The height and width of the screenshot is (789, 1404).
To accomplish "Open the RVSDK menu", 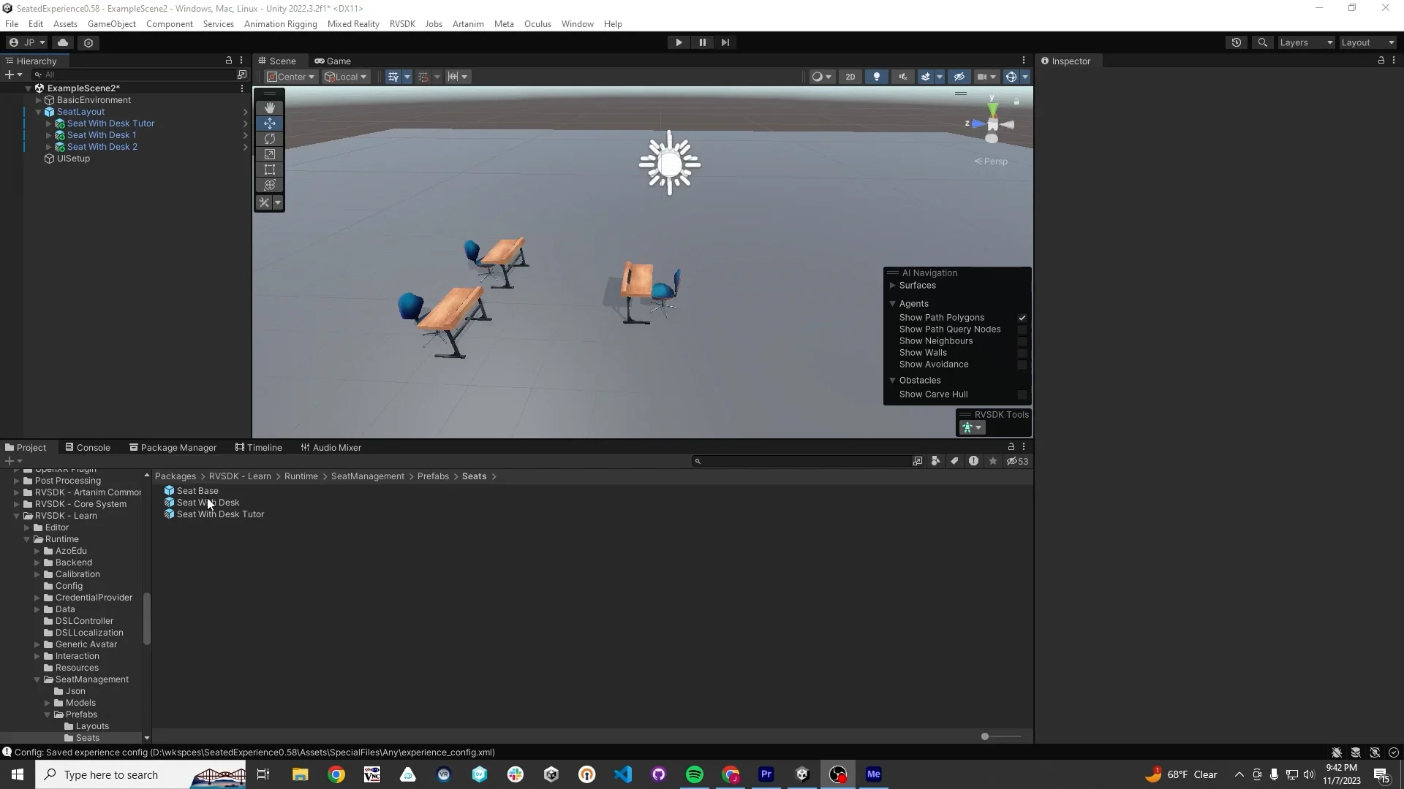I will pos(402,24).
